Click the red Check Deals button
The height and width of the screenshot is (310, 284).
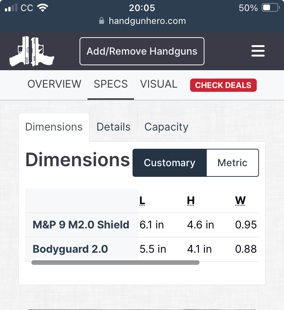click(223, 85)
